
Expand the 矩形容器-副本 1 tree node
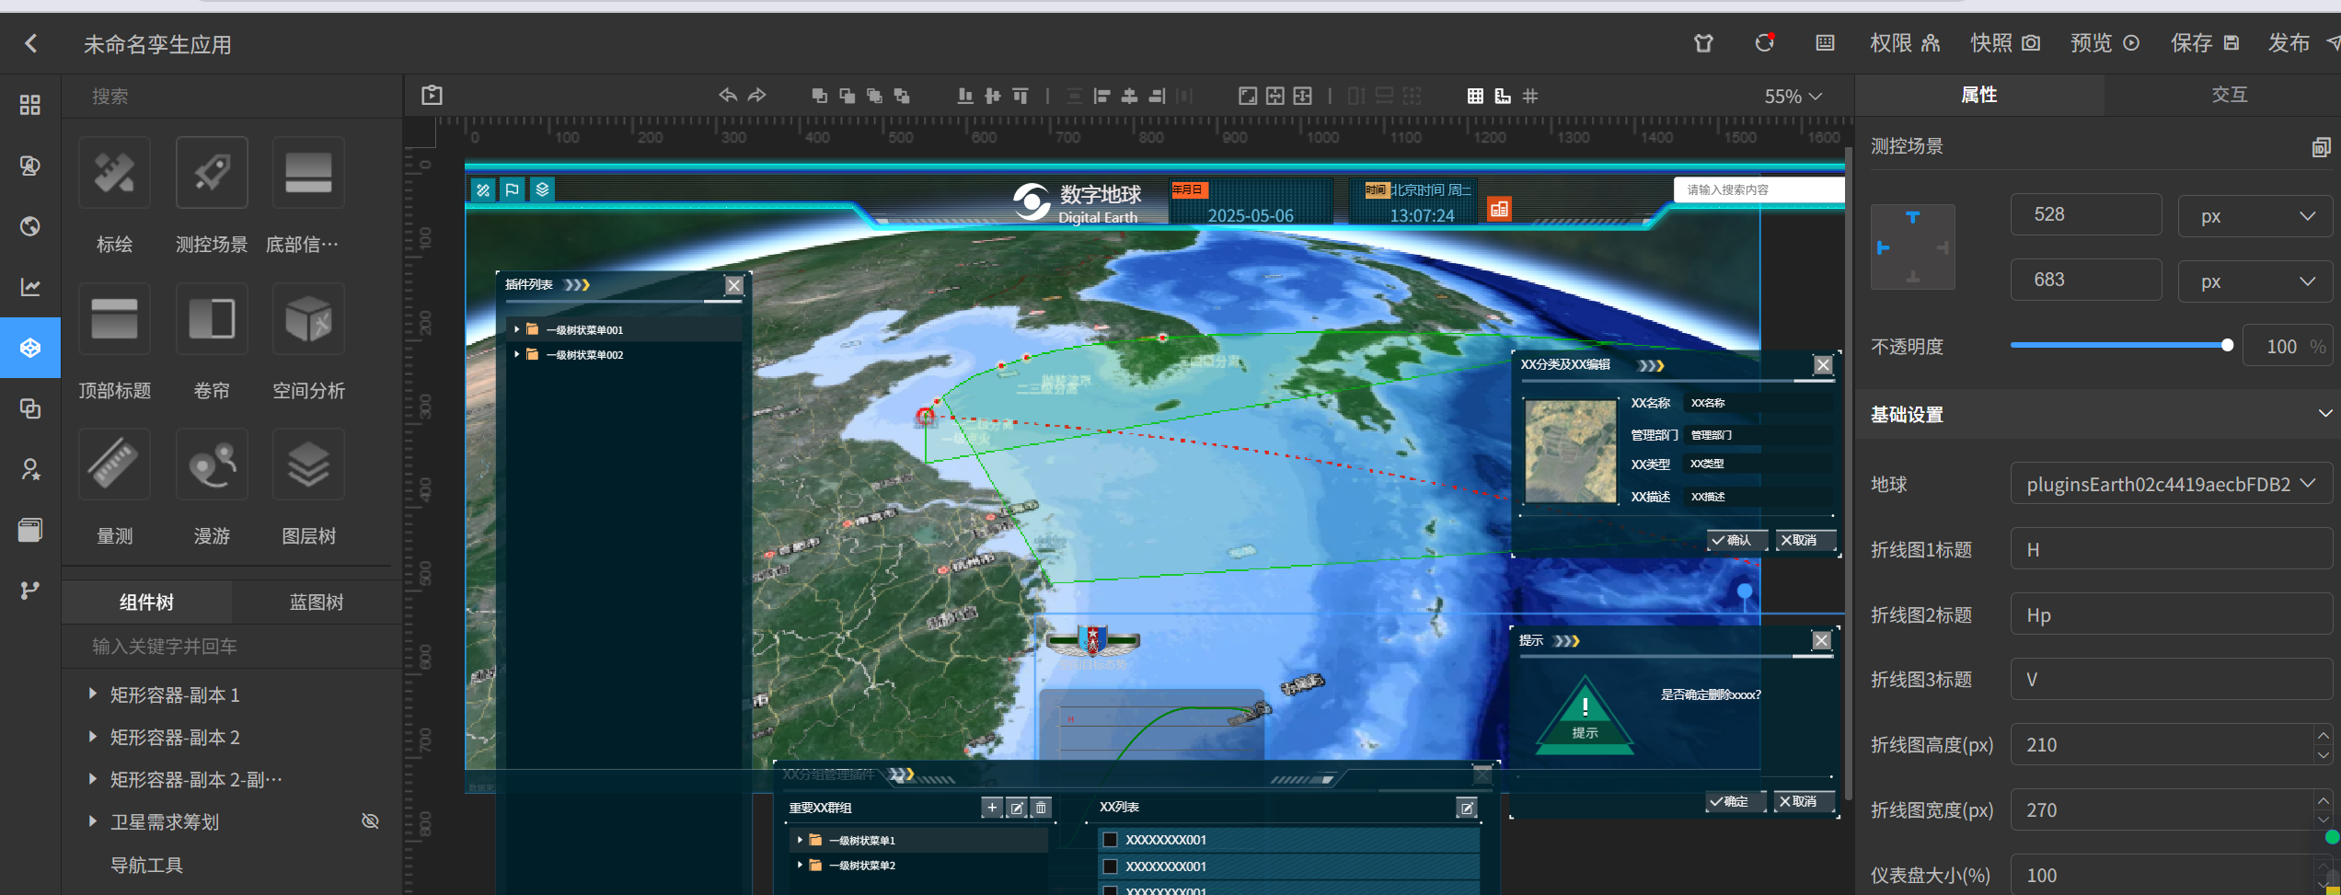coord(92,694)
